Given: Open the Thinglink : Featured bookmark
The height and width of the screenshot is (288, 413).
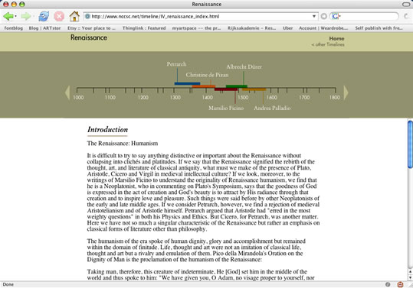Looking at the screenshot, I should pyautogui.click(x=144, y=28).
